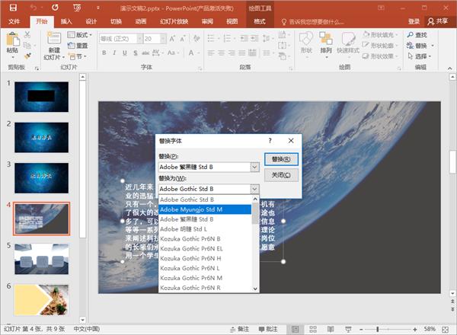This screenshot has width=457, height=335.
Task: Click the 登录 sign-in link
Action: [414, 21]
